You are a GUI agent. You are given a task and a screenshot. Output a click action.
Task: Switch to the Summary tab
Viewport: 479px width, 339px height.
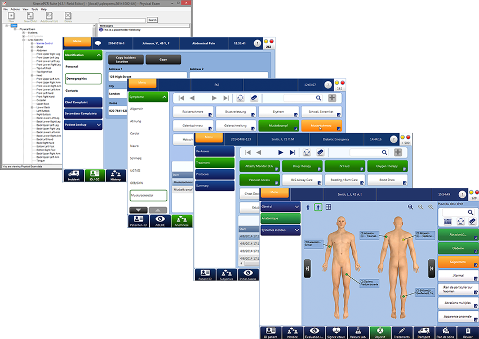(x=214, y=186)
